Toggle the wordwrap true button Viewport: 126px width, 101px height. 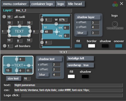80,65
